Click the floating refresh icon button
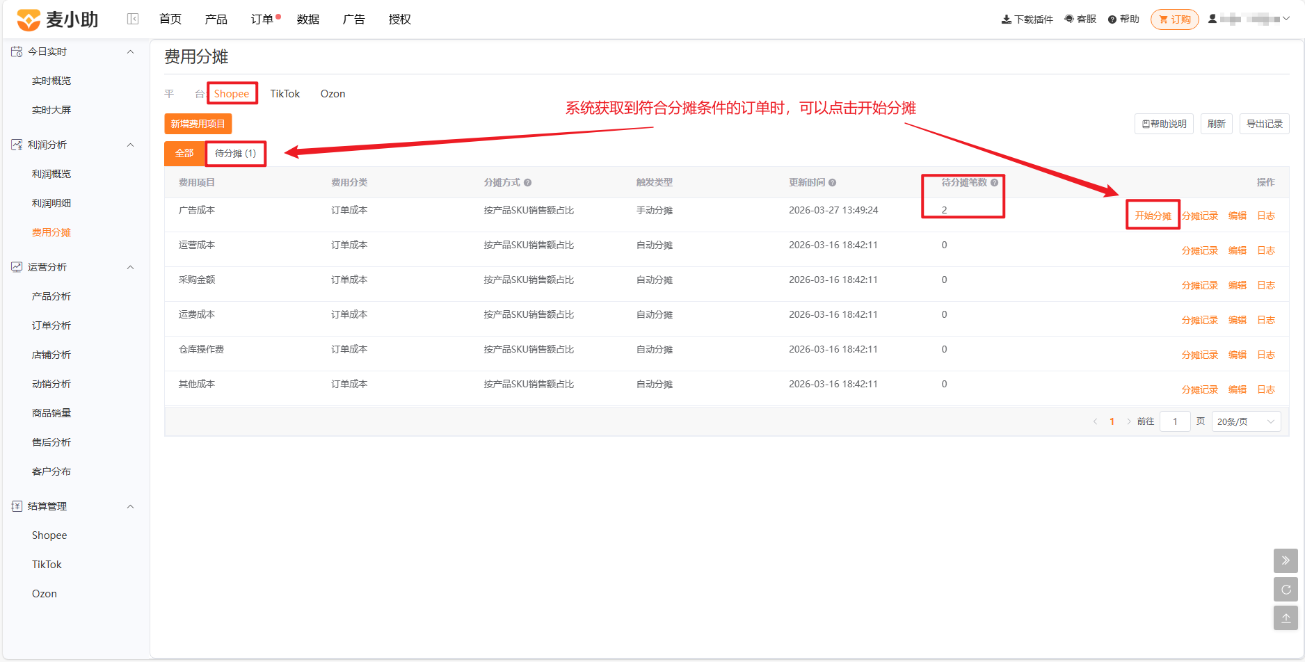Screen dimensions: 1305x662 (1286, 590)
